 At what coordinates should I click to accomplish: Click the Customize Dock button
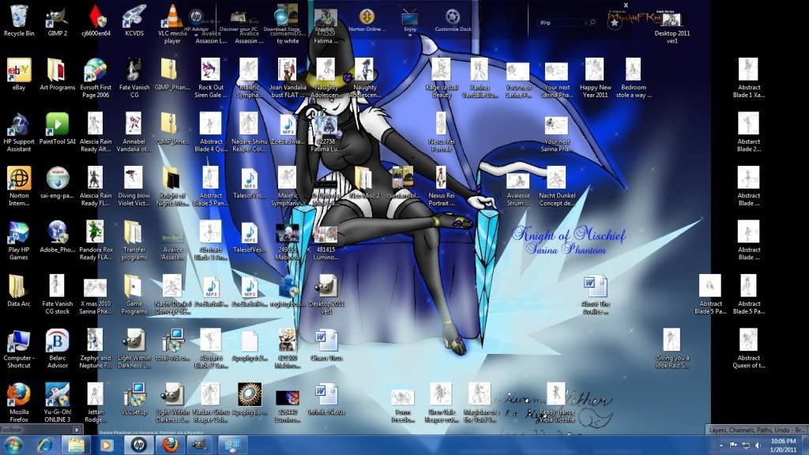[x=453, y=20]
